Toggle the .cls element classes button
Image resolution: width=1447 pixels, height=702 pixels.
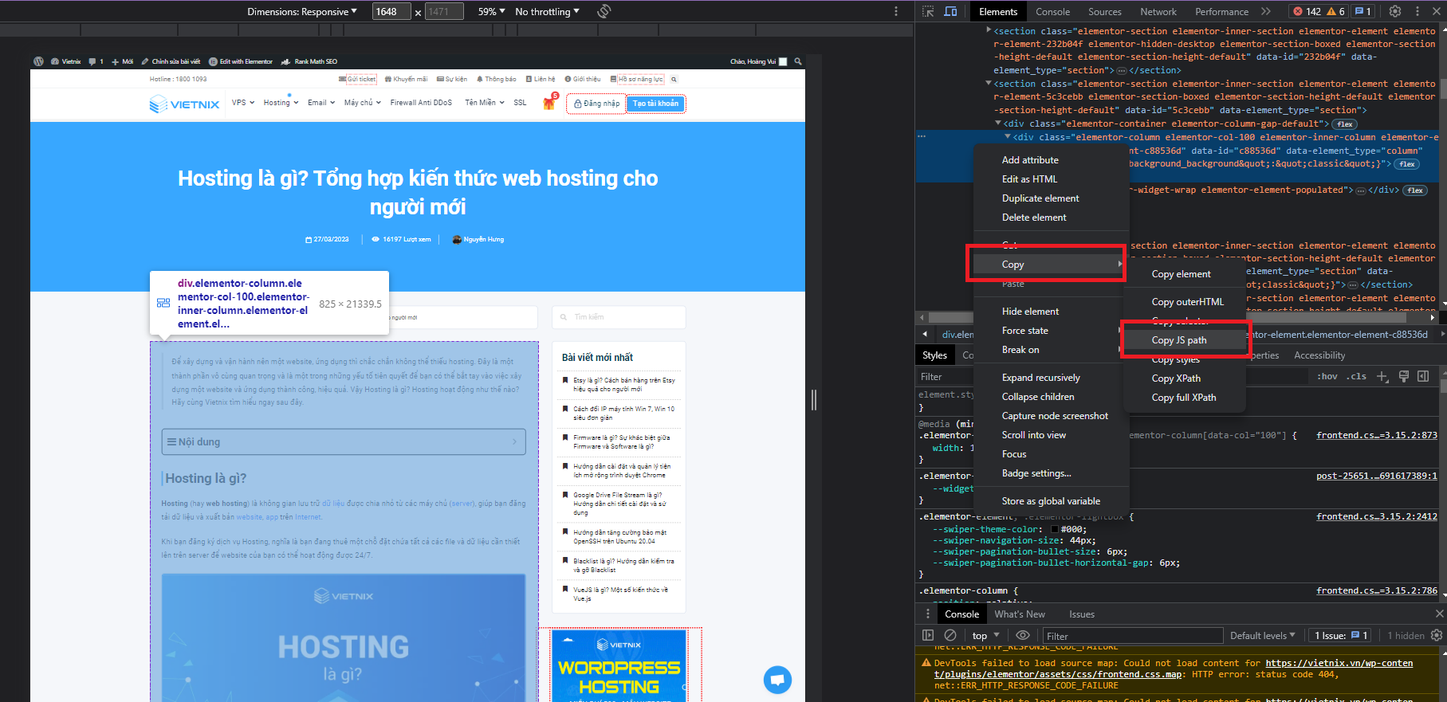pyautogui.click(x=1356, y=376)
